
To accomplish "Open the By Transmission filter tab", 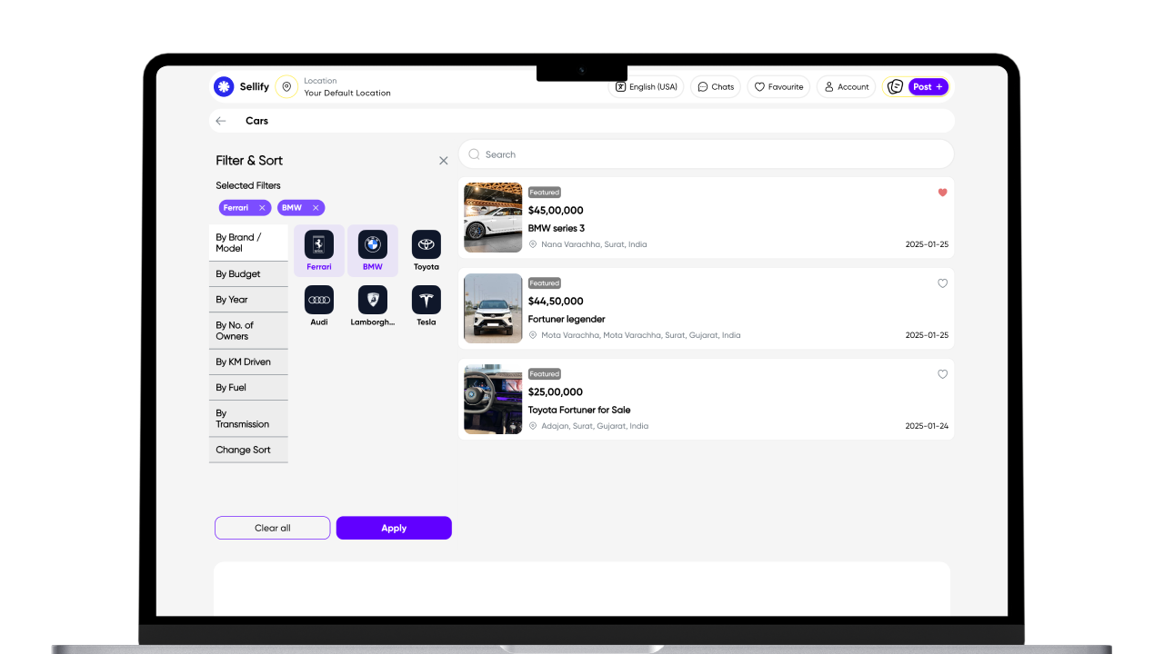I will click(248, 419).
